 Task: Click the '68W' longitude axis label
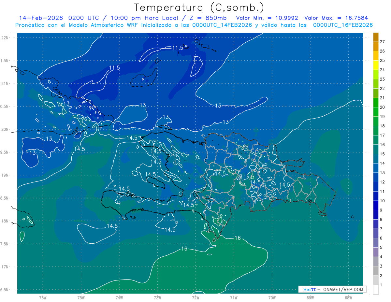(x=348, y=297)
